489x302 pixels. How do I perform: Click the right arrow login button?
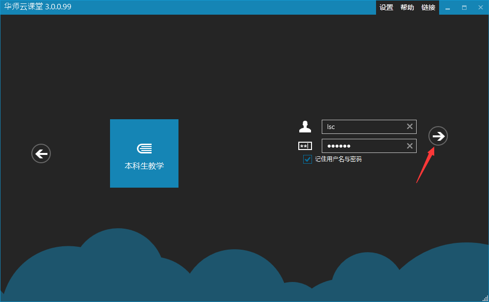pyautogui.click(x=438, y=136)
